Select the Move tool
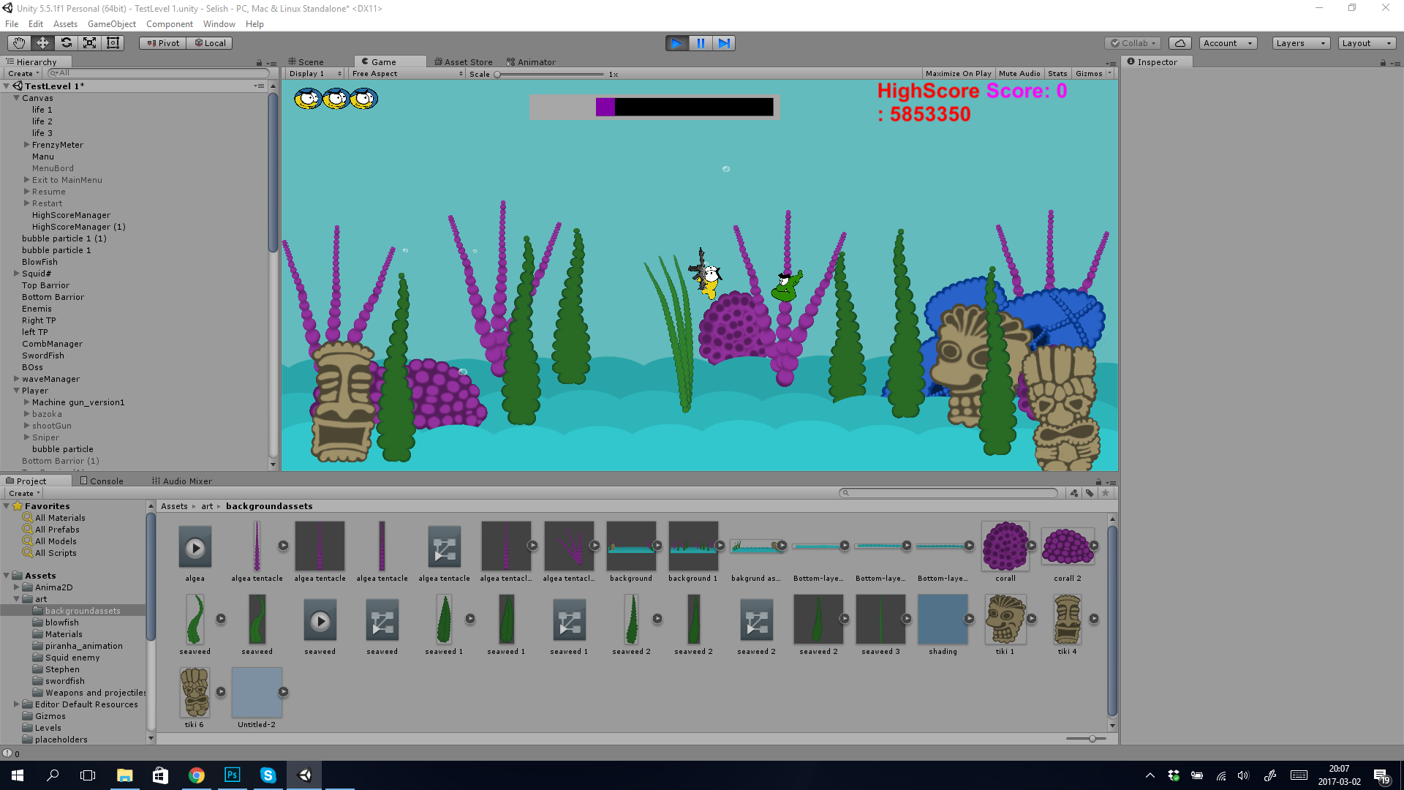The image size is (1404, 790). pos(42,43)
